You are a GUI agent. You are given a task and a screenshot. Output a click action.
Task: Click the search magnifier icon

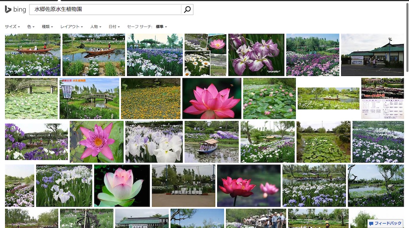187,9
